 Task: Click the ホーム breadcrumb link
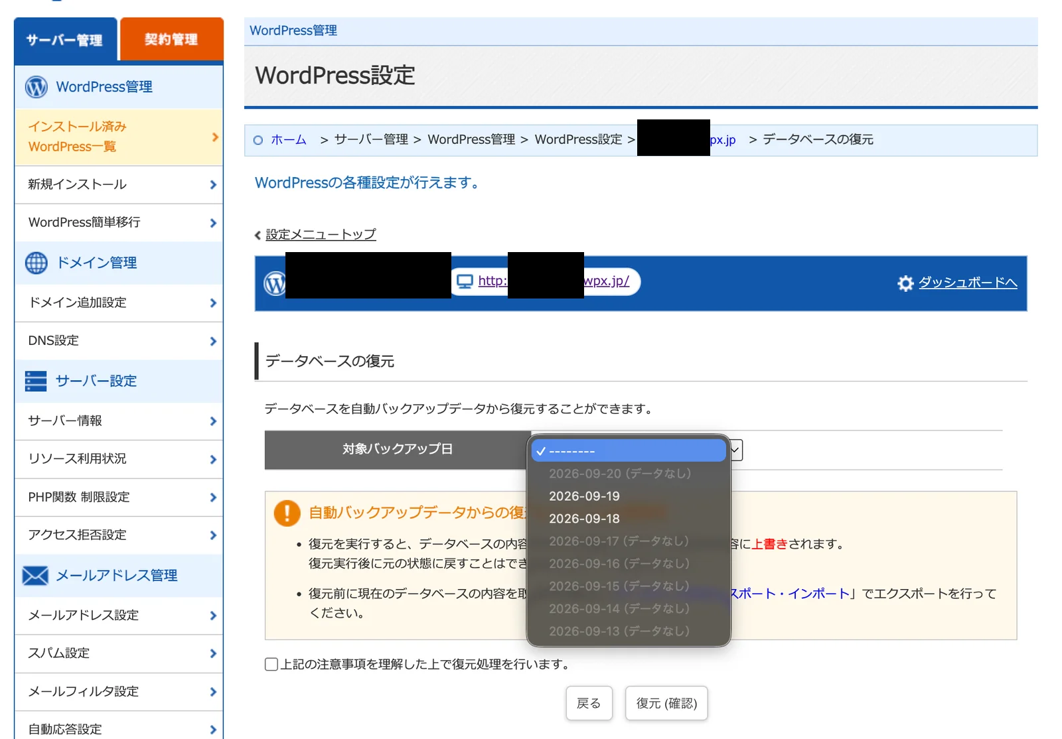pos(289,140)
